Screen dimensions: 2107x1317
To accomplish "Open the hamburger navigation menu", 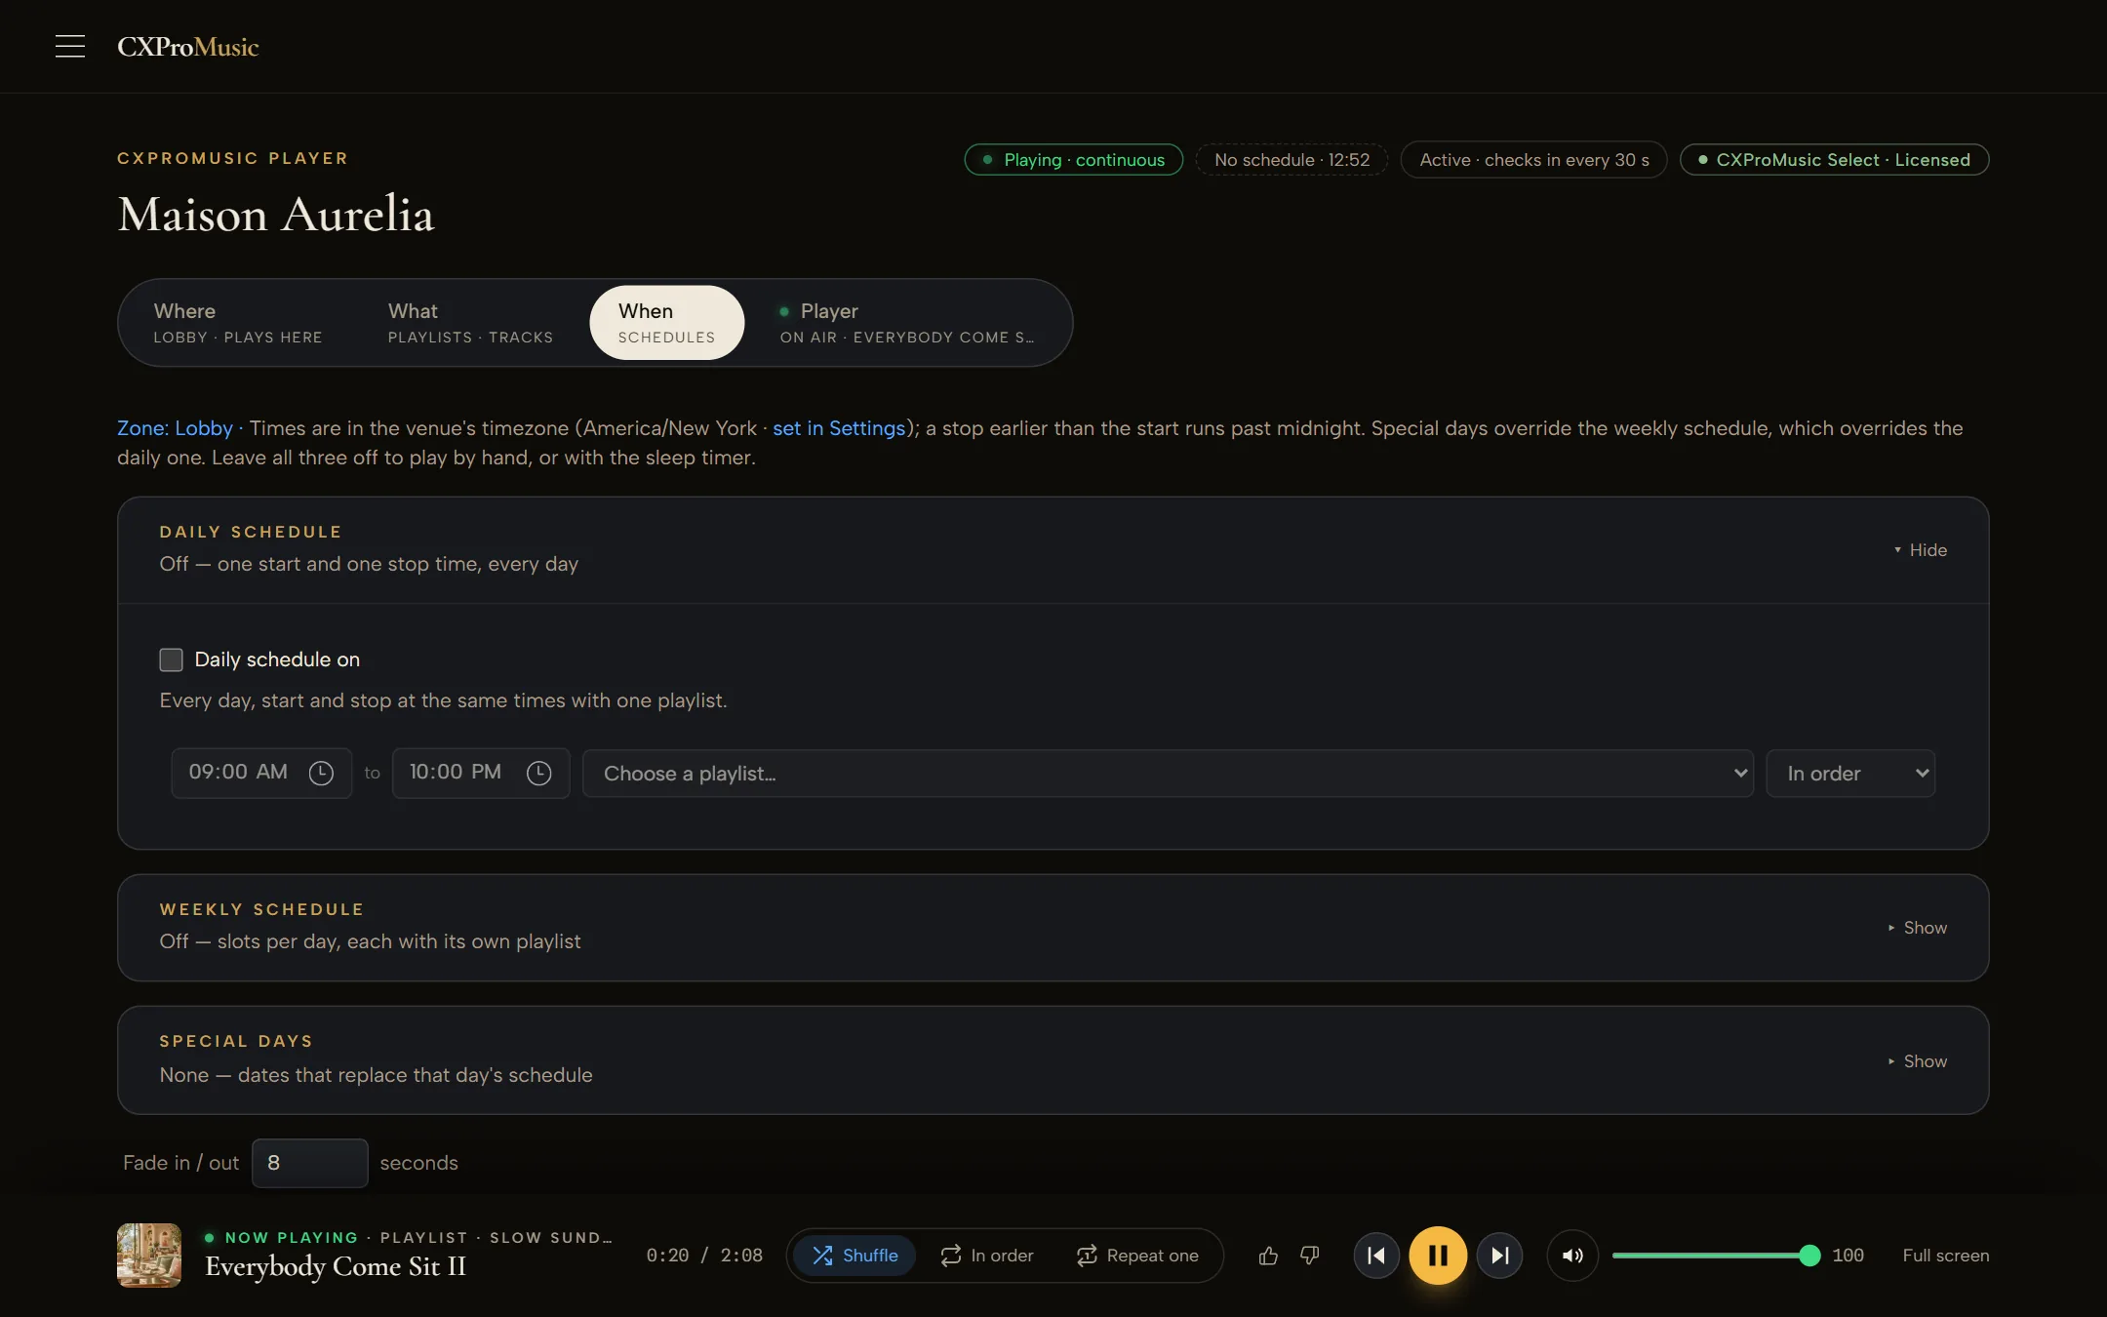I will [x=70, y=46].
